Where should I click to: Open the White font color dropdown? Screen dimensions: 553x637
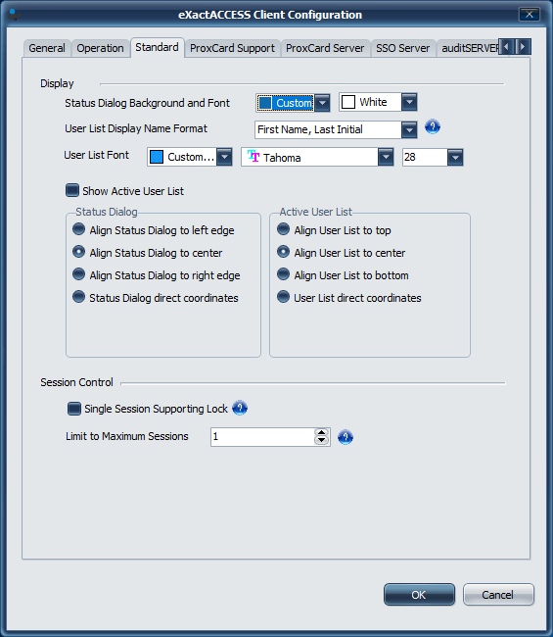(x=409, y=102)
